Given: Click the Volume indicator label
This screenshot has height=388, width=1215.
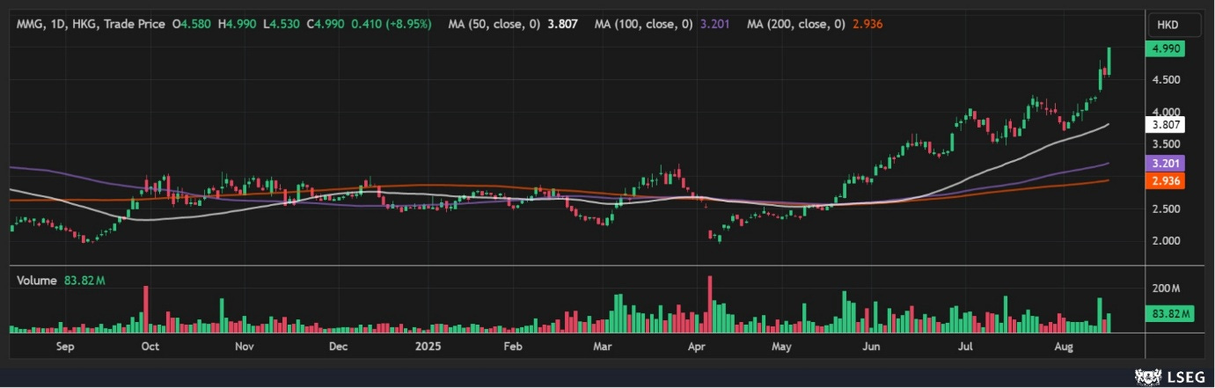Looking at the screenshot, I should coord(36,280).
